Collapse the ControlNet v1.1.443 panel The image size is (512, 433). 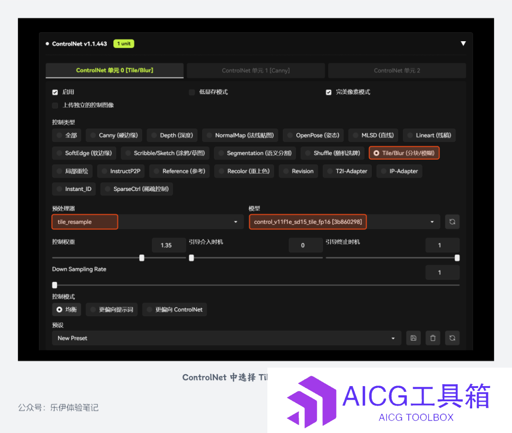click(x=463, y=44)
